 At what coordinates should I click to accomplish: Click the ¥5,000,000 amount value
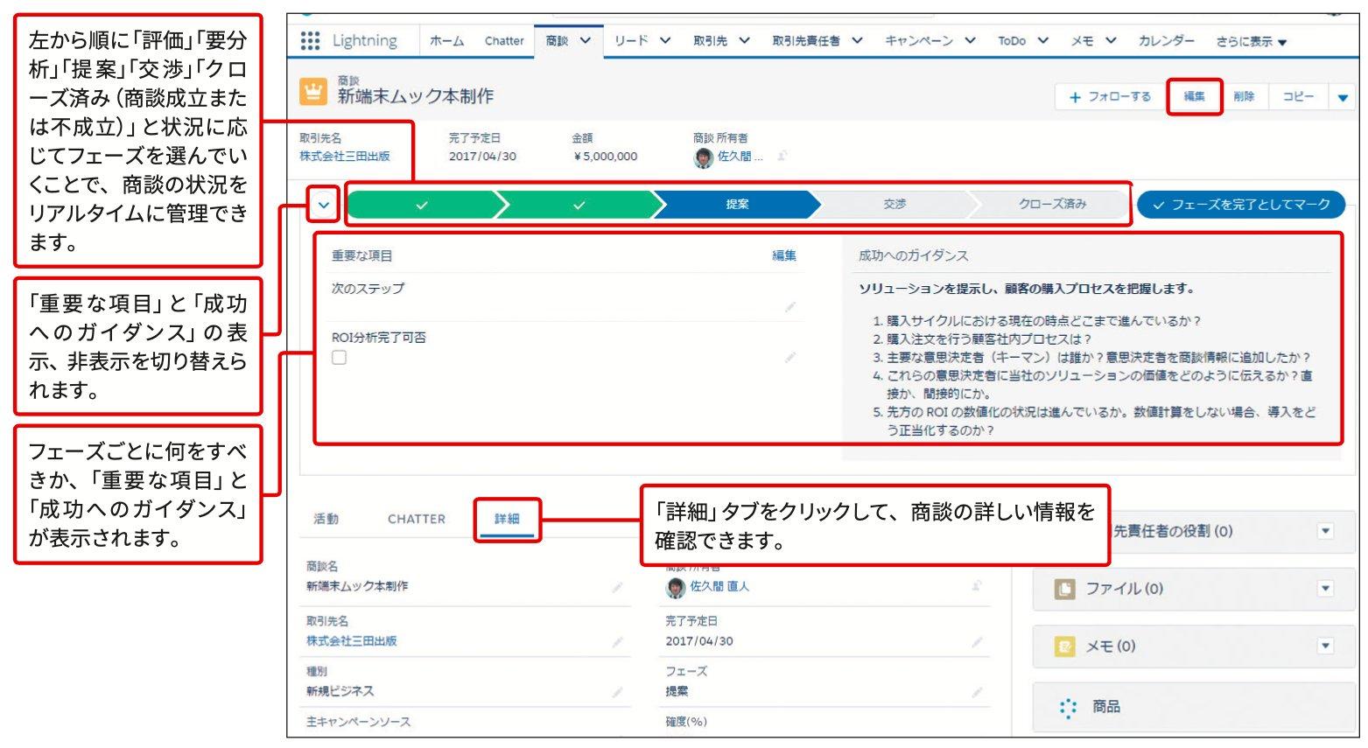[605, 157]
